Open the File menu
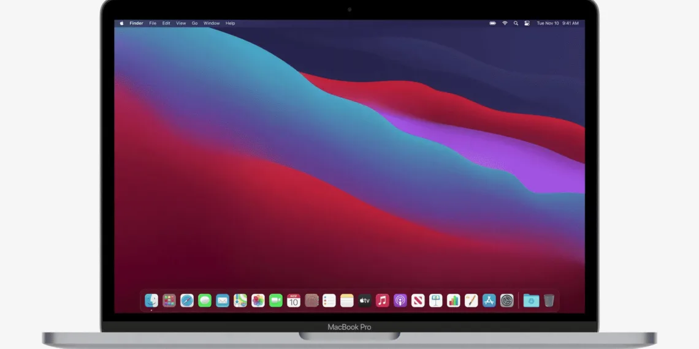This screenshot has width=699, height=349. point(153,23)
